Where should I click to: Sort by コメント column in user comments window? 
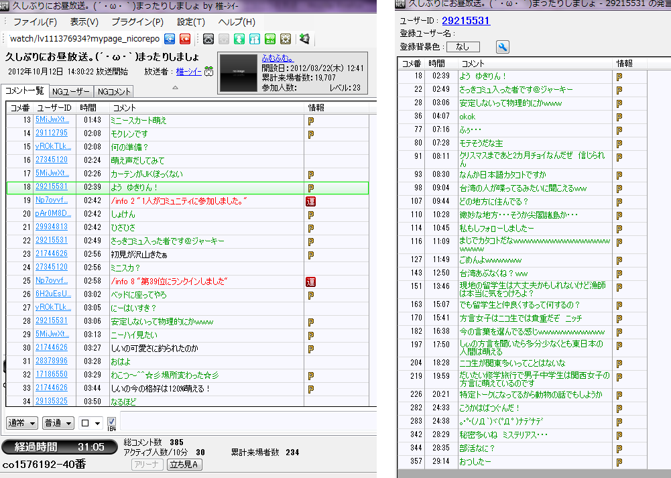[535, 63]
